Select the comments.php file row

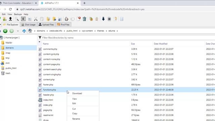click(126, 49)
